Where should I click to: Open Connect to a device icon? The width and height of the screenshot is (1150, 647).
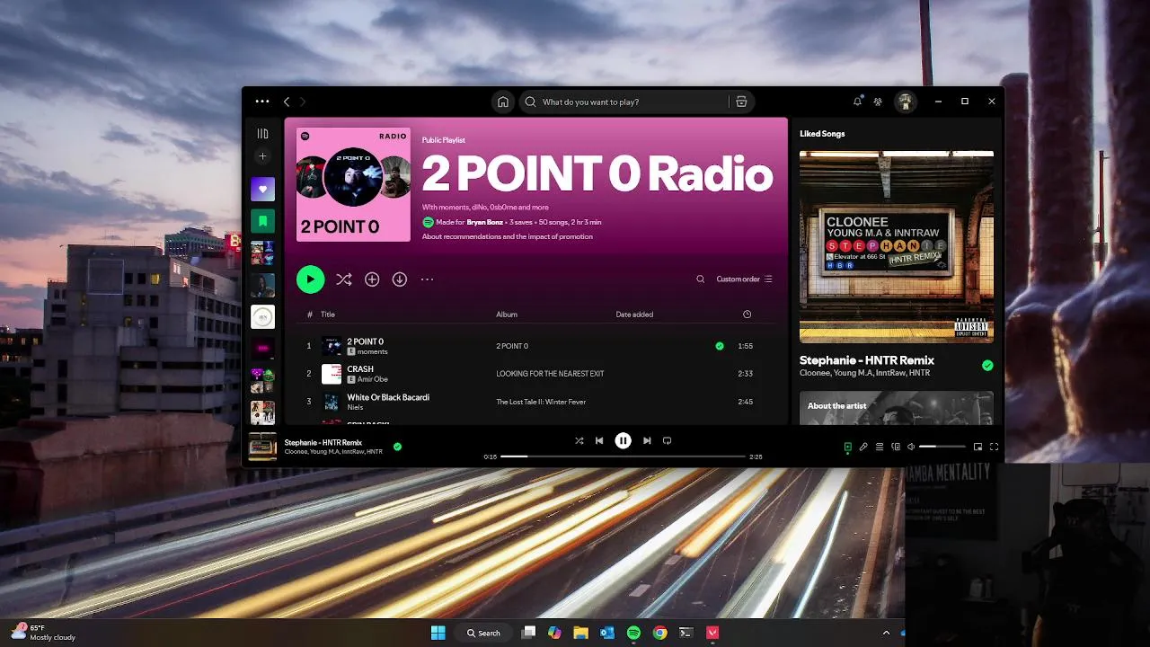pyautogui.click(x=896, y=447)
